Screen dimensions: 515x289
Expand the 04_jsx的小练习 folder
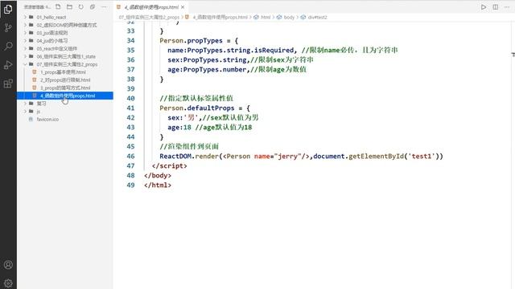[x=25, y=41]
